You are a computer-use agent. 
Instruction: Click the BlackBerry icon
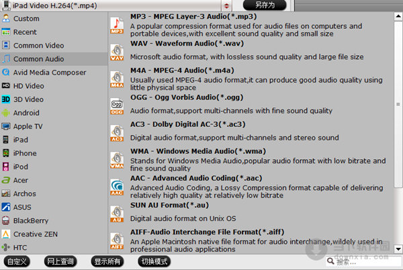[x=5, y=220]
